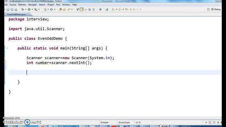Click the 'public static void main' line

(63, 48)
